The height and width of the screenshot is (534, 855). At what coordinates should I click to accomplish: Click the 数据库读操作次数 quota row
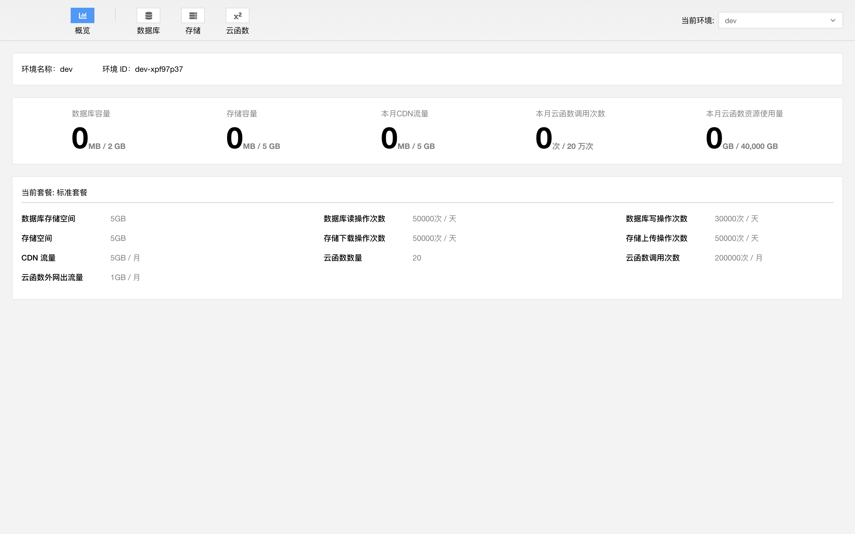[x=354, y=219]
